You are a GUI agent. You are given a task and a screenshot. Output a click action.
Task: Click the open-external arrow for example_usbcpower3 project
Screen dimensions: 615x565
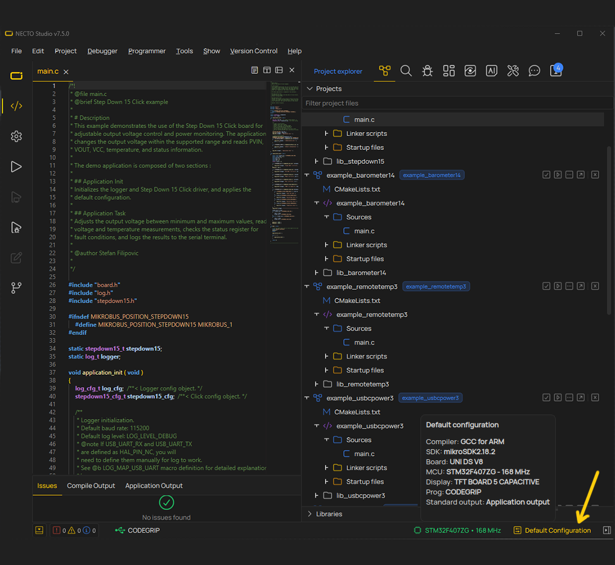pyautogui.click(x=581, y=398)
